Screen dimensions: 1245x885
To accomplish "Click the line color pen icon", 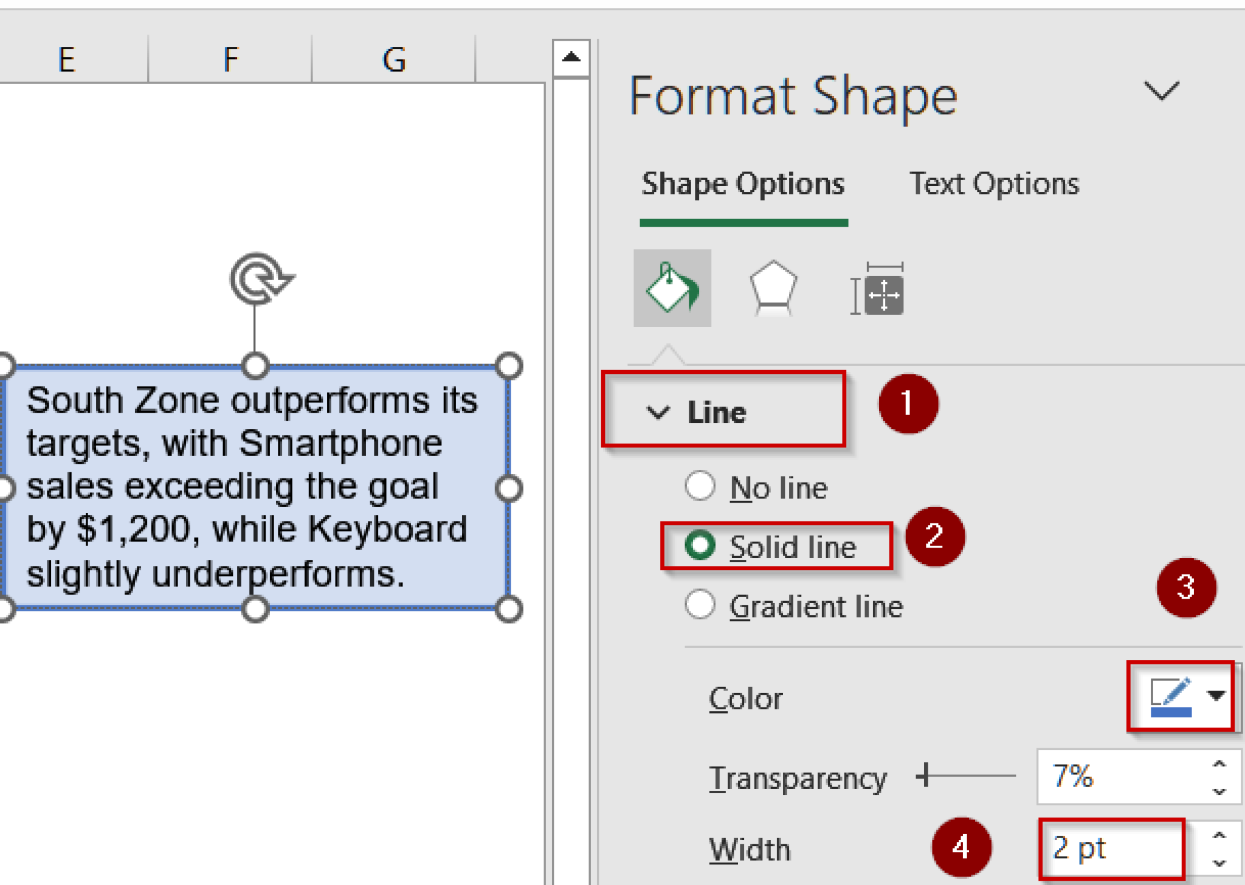I will [x=1171, y=697].
